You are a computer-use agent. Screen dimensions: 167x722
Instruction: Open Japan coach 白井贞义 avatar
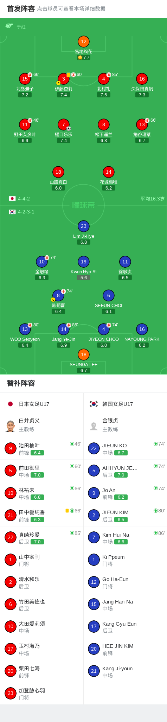11,426
